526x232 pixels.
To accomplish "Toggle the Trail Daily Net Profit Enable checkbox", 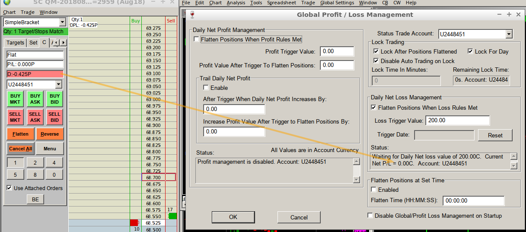I will [206, 88].
